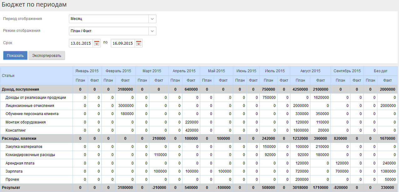This screenshot has width=399, height=192.
Task: Click the Командировочные расходы row label
Action: (x=30, y=155)
